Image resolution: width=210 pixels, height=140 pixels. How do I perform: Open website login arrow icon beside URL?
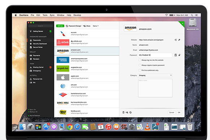[x=175, y=40]
